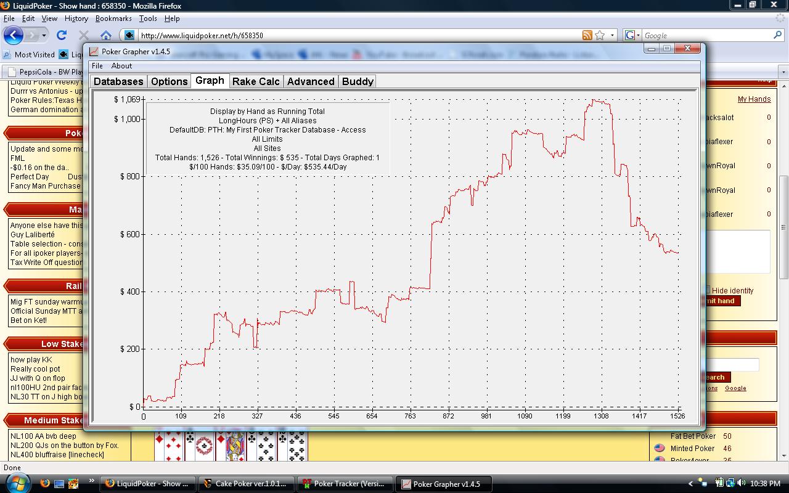Open 'NL200 QJs on the button by Fox.' thread

[x=65, y=446]
